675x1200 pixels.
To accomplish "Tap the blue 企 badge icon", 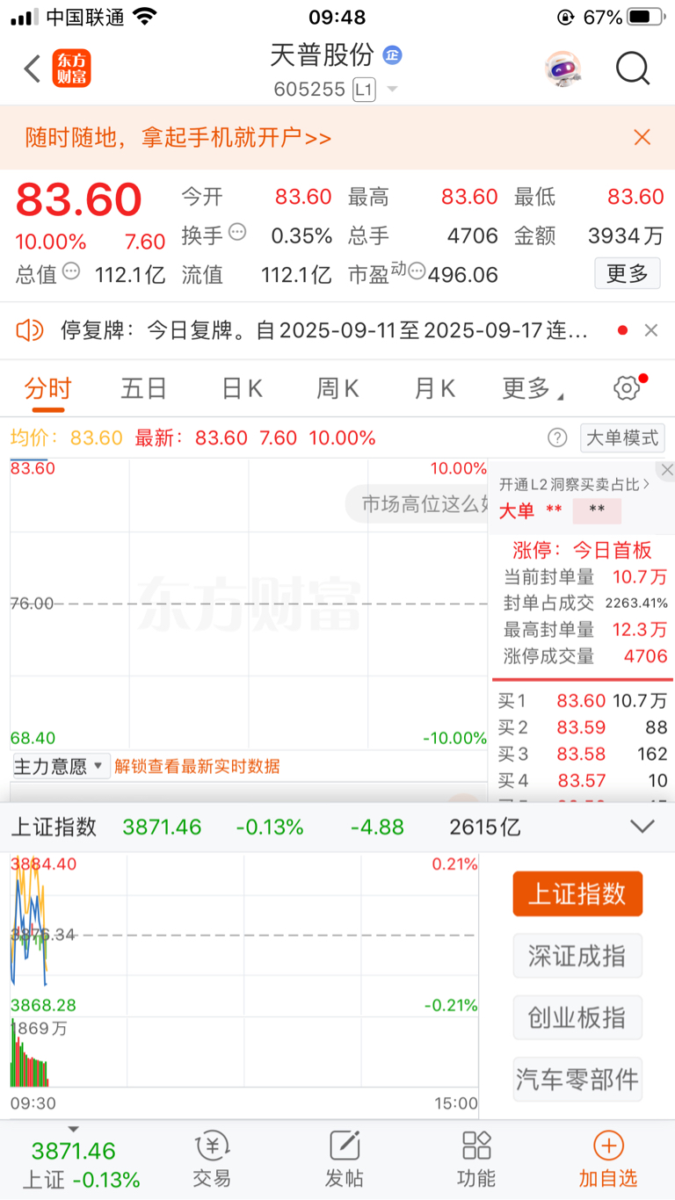I will 392,54.
